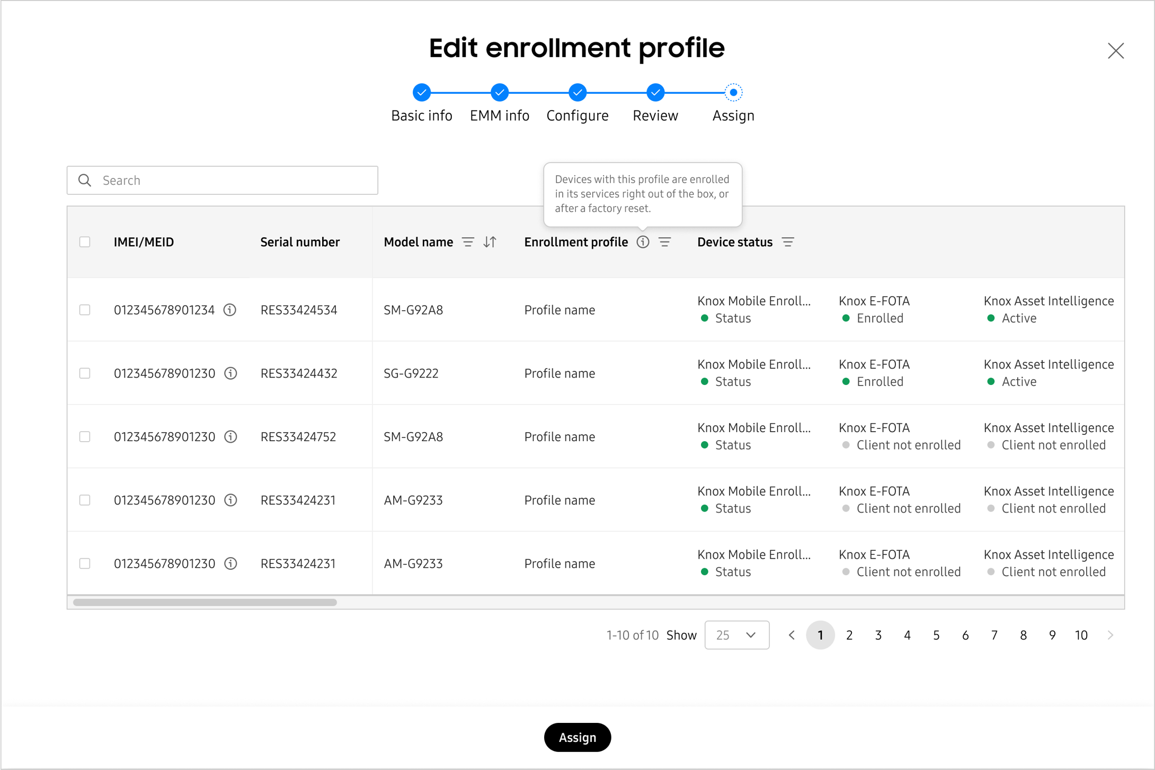The width and height of the screenshot is (1155, 770).
Task: Expand the rows-per-page selector showing 25
Action: coord(736,635)
